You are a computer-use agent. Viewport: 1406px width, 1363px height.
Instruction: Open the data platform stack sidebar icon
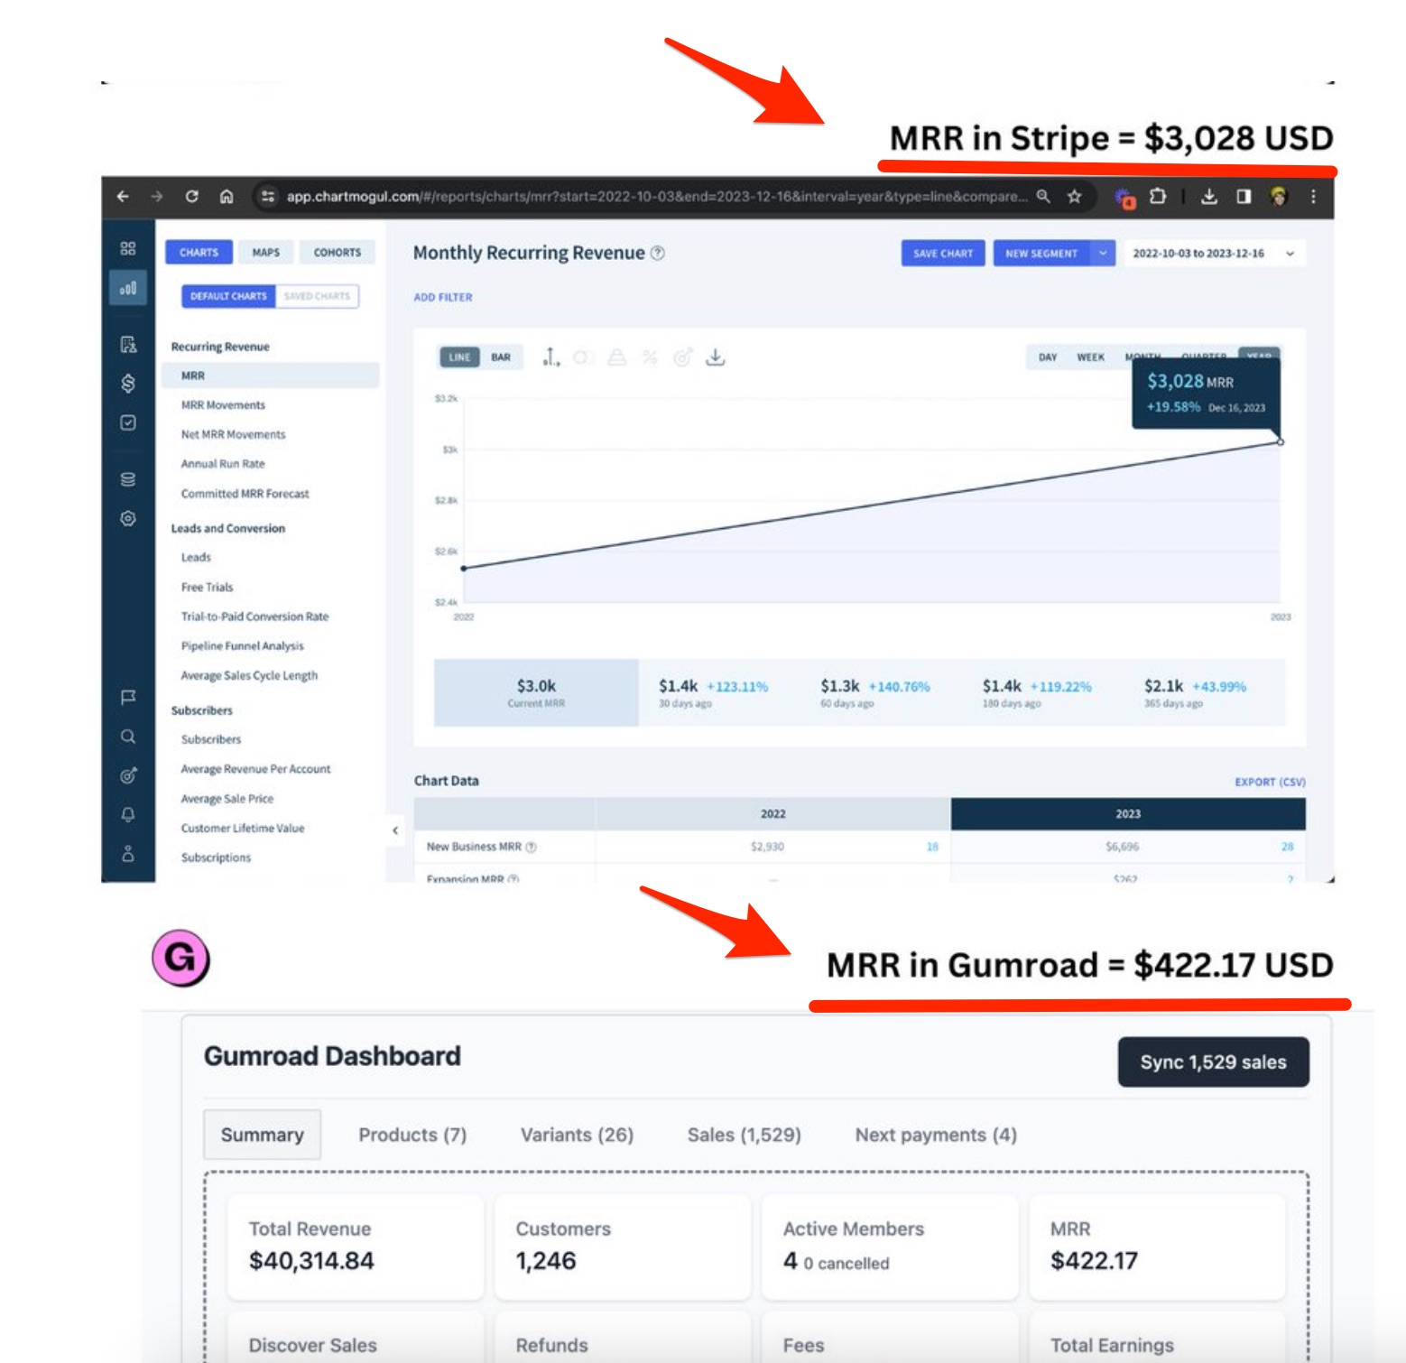tap(128, 479)
